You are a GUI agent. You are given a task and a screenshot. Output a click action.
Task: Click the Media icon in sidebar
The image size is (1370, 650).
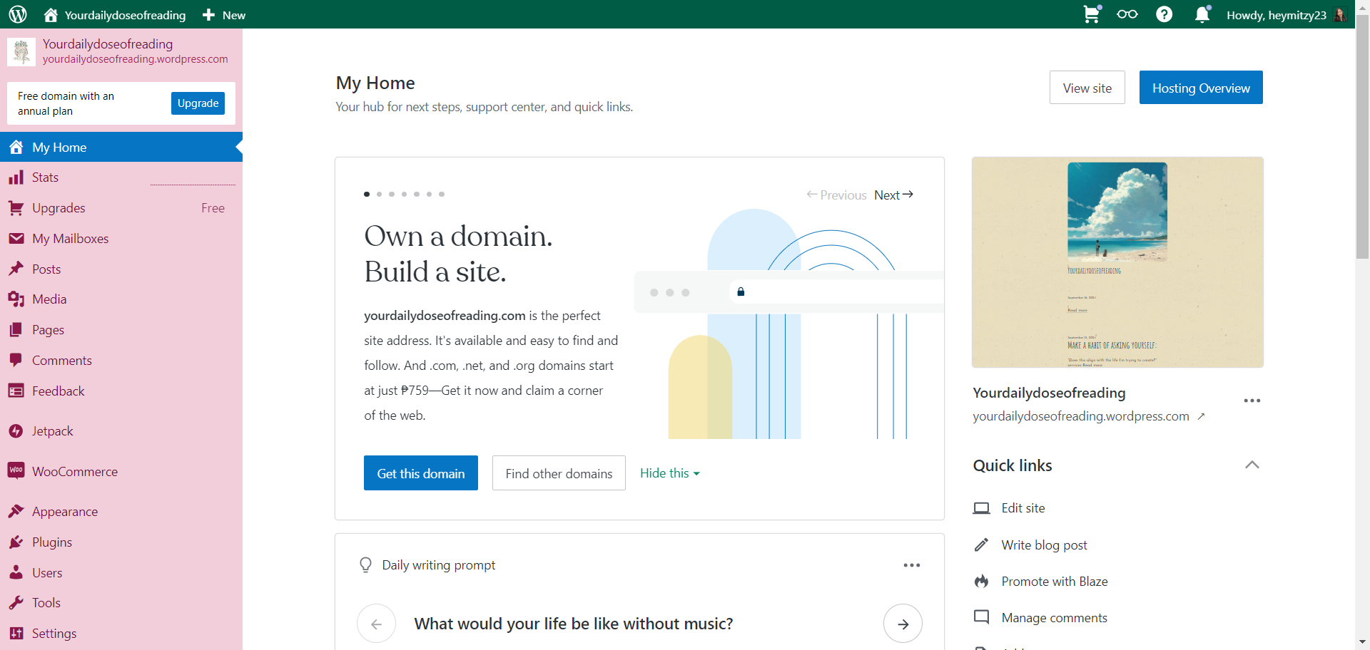click(16, 299)
